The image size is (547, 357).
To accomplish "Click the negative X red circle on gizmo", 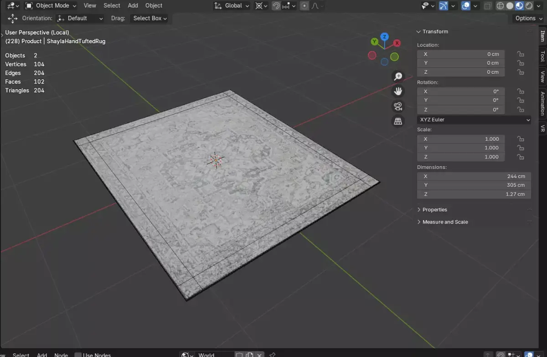I will 372,56.
